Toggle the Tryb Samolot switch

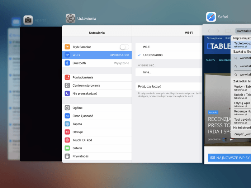124,47
